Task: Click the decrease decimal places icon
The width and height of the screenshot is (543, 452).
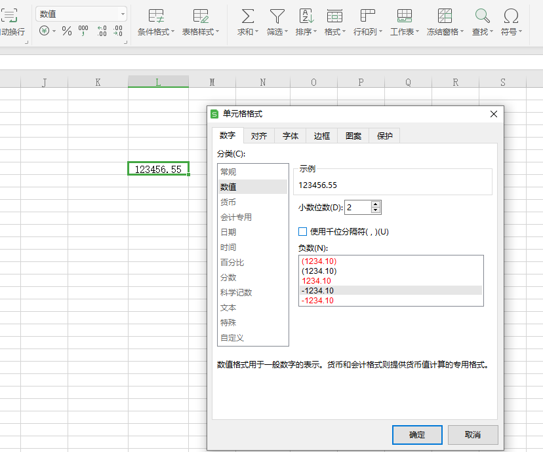Action: click(118, 31)
